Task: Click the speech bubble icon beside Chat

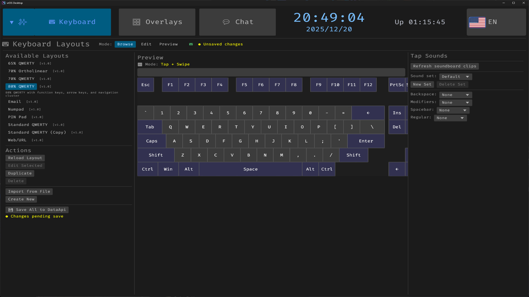Action: [x=226, y=22]
